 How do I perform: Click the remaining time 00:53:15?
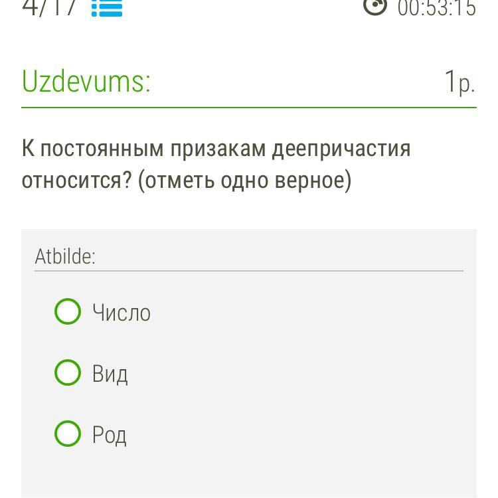(x=437, y=7)
